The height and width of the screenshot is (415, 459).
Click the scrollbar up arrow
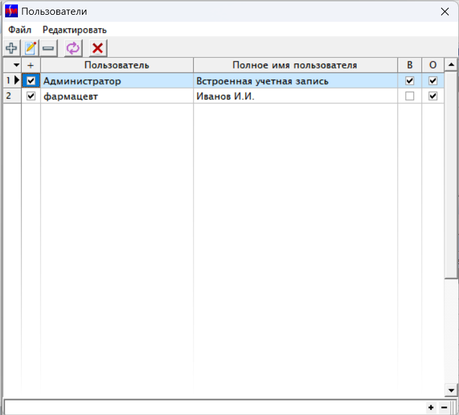point(451,65)
